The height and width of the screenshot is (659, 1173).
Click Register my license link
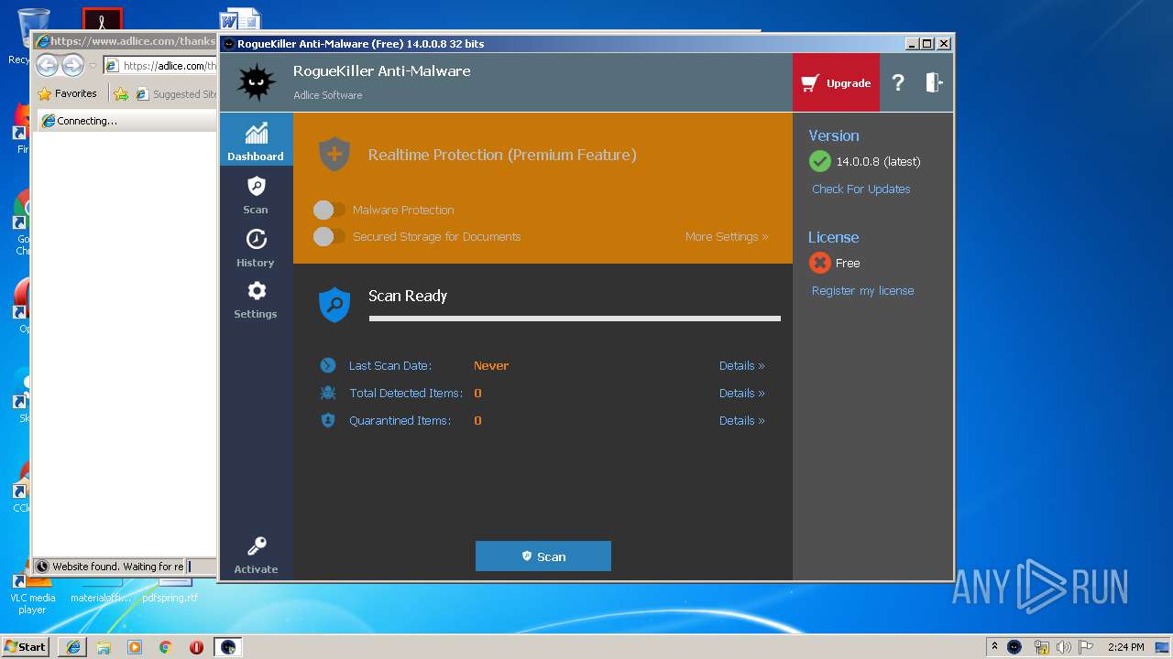coord(863,290)
